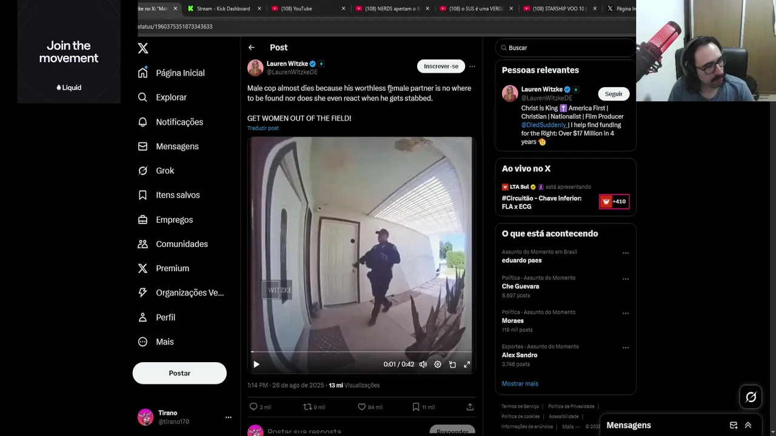776x436 pixels.
Task: Open Termos de Serviço footer link
Action: click(520, 406)
